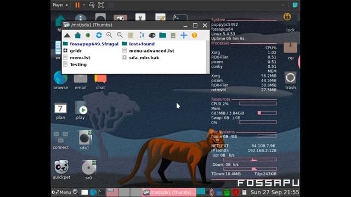Screen dimensions: 351x197
Task: Open ROX-Filer help via orange question icon
Action: tap(194, 35)
